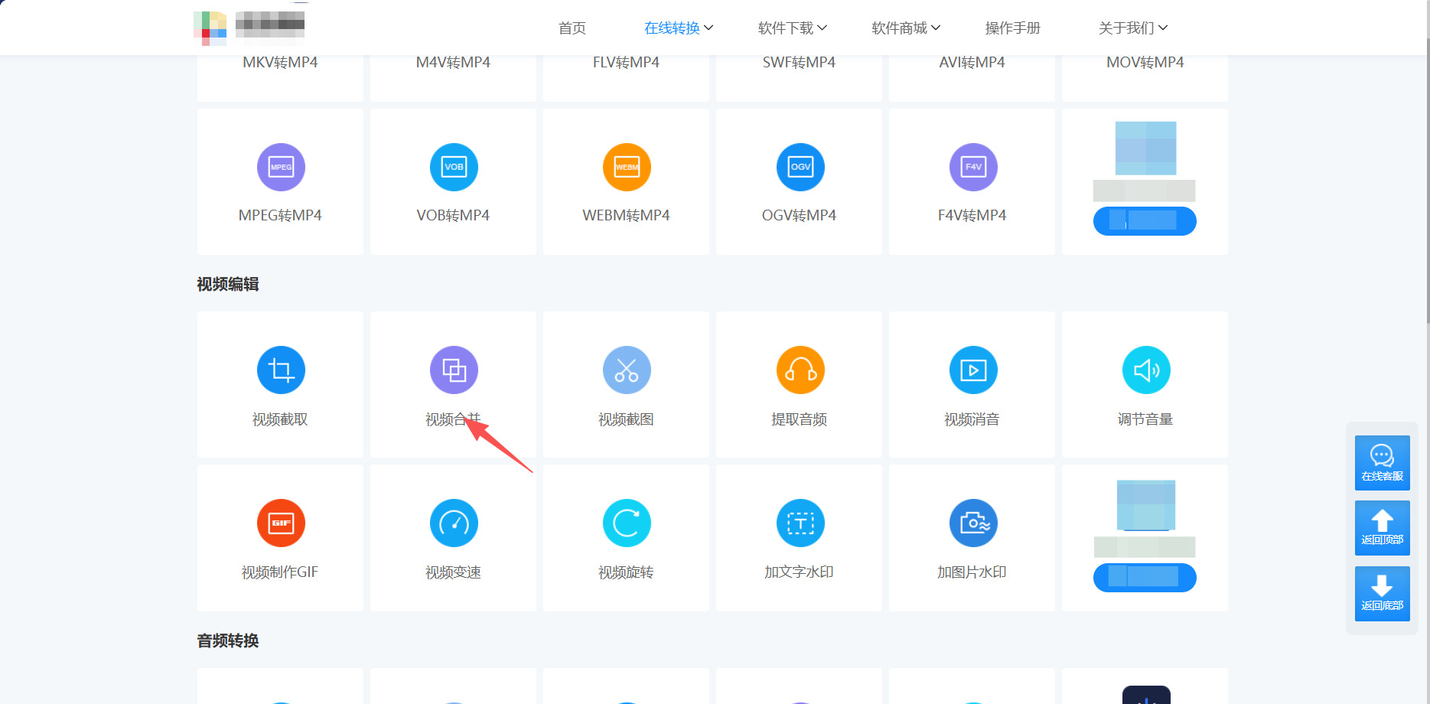Click the 调节音量 speaker icon
1430x704 pixels.
coord(1146,370)
